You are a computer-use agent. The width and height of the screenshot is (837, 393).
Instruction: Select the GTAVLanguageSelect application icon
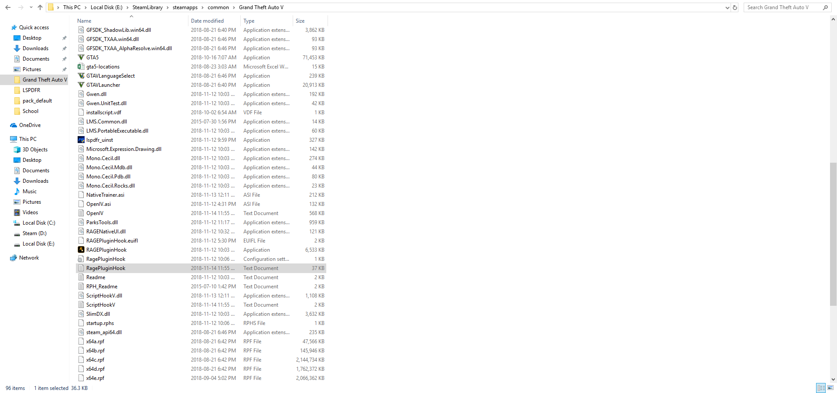click(81, 76)
